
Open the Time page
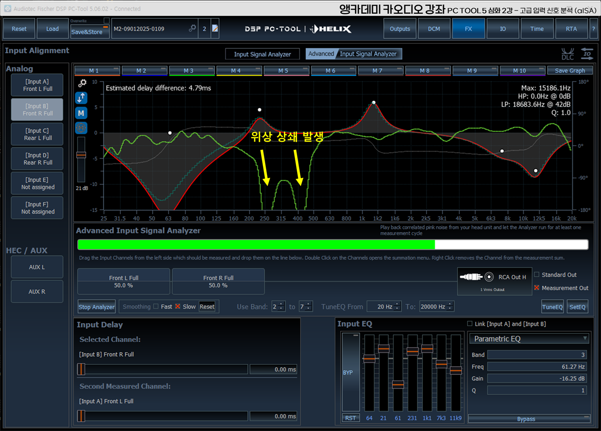coord(537,29)
